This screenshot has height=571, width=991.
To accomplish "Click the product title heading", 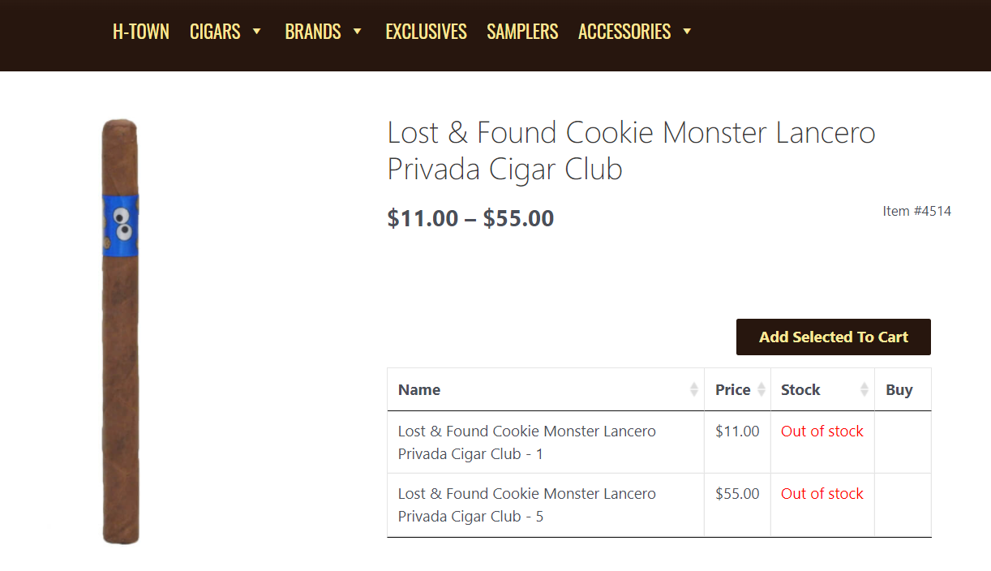I will tap(631, 151).
